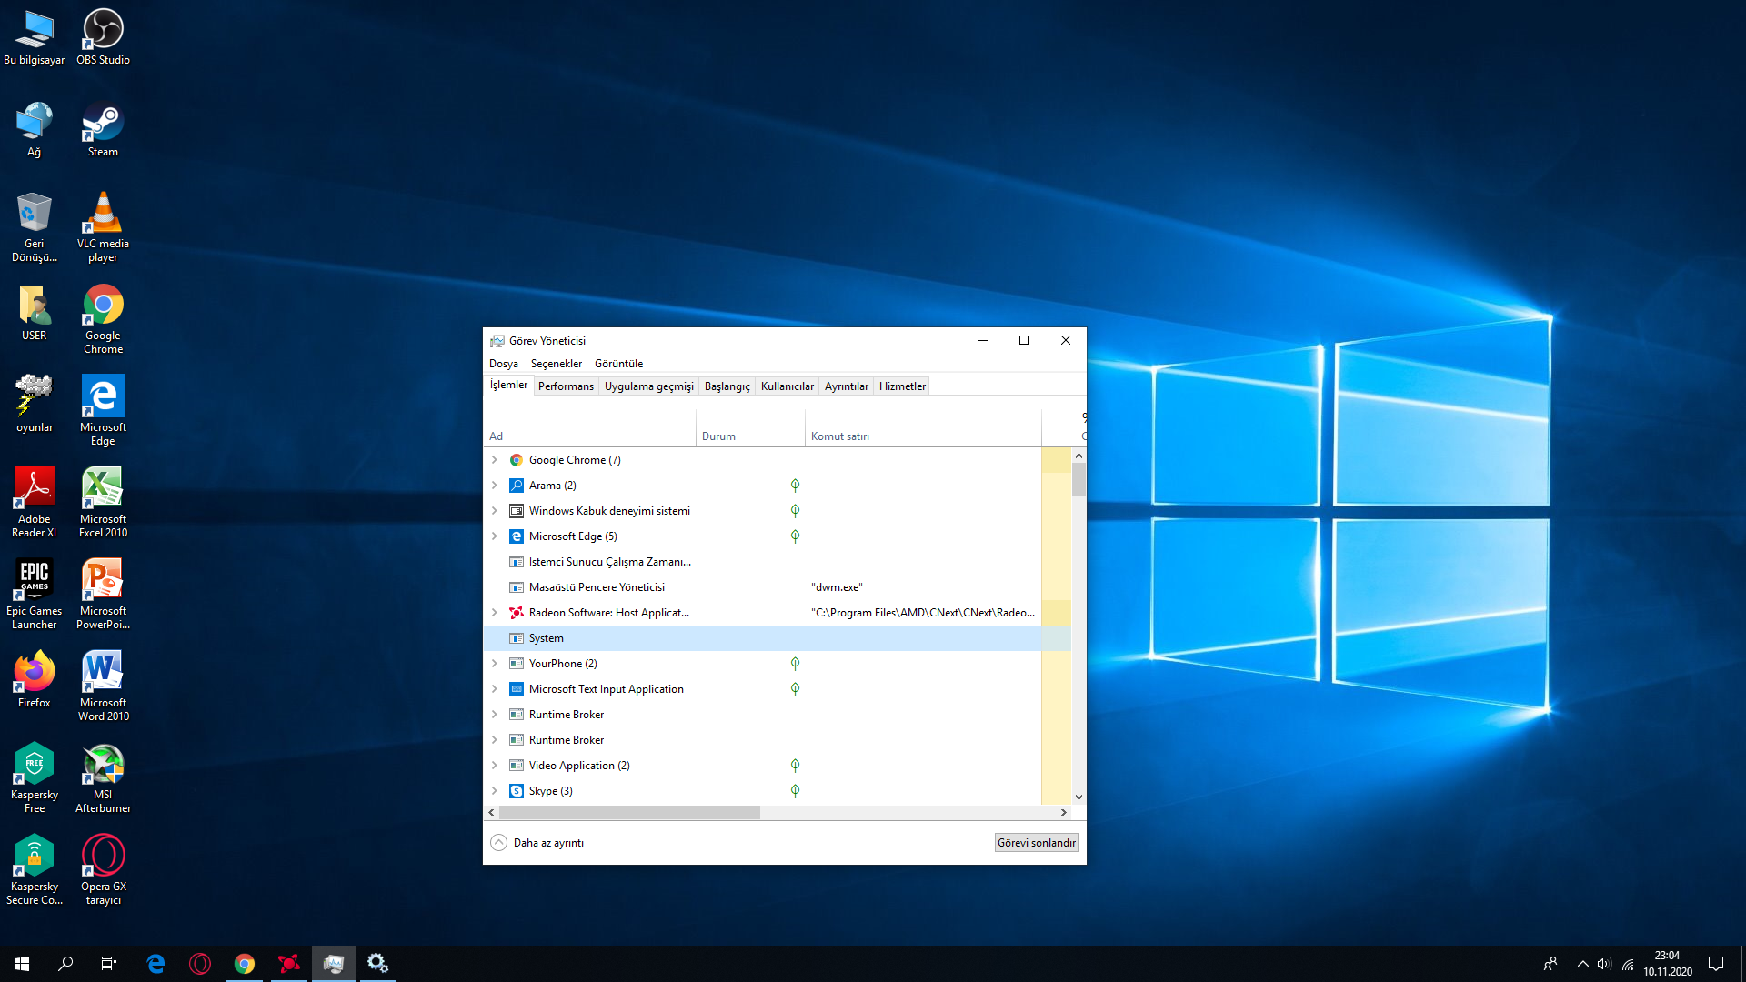Expand the Skype (3) process group
1746x982 pixels.
[495, 791]
